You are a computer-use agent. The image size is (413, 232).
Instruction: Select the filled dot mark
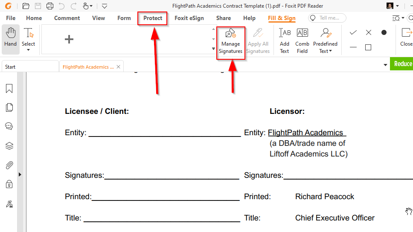384,32
